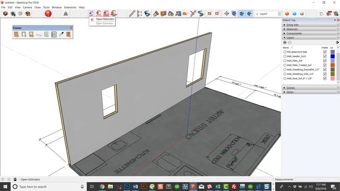Click color swatch of Wall_Stud_2x4 layer

pos(333,79)
